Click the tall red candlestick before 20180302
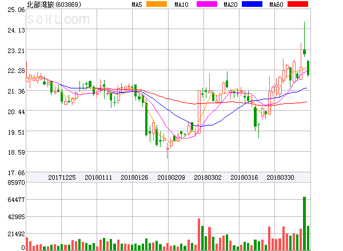The image size is (343, 251). coord(199,112)
